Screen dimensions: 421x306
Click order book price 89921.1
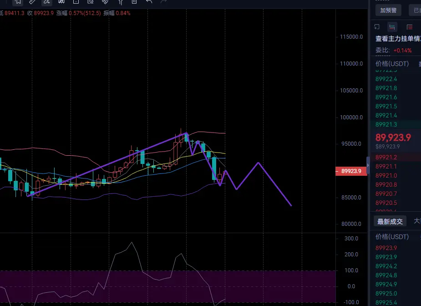tap(386, 167)
